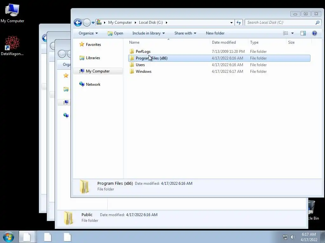Click the Libraries icon in sidebar
The height and width of the screenshot is (243, 325).
[82, 58]
